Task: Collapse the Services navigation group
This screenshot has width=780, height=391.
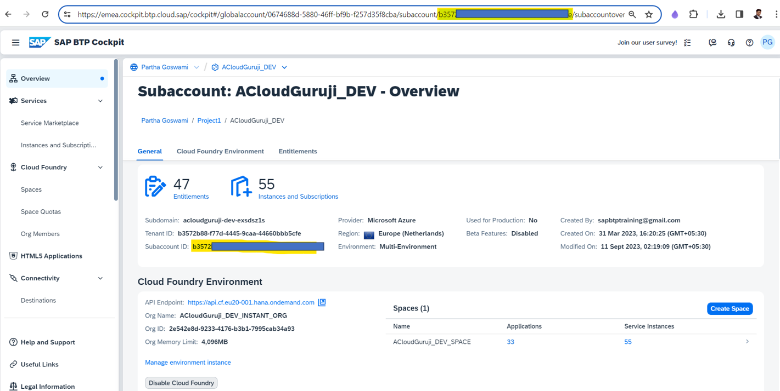Action: (100, 101)
